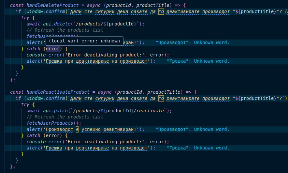Click the "(local var) error: unknown" hover tooltip
The image size is (288, 173).
(x=84, y=41)
